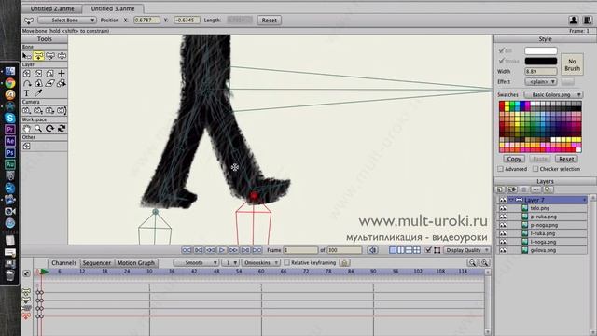
Task: Toggle the Fill checkbox
Action: tap(502, 50)
